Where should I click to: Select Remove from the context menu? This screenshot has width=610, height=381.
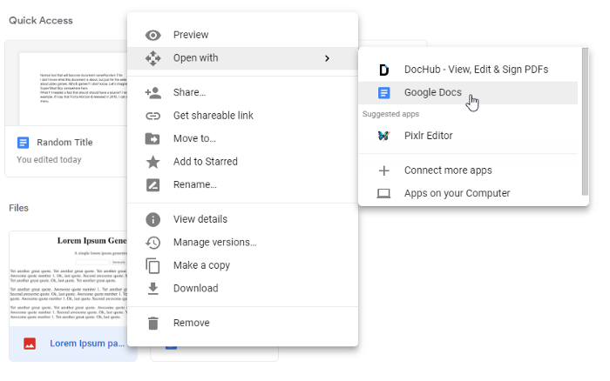coord(243,323)
